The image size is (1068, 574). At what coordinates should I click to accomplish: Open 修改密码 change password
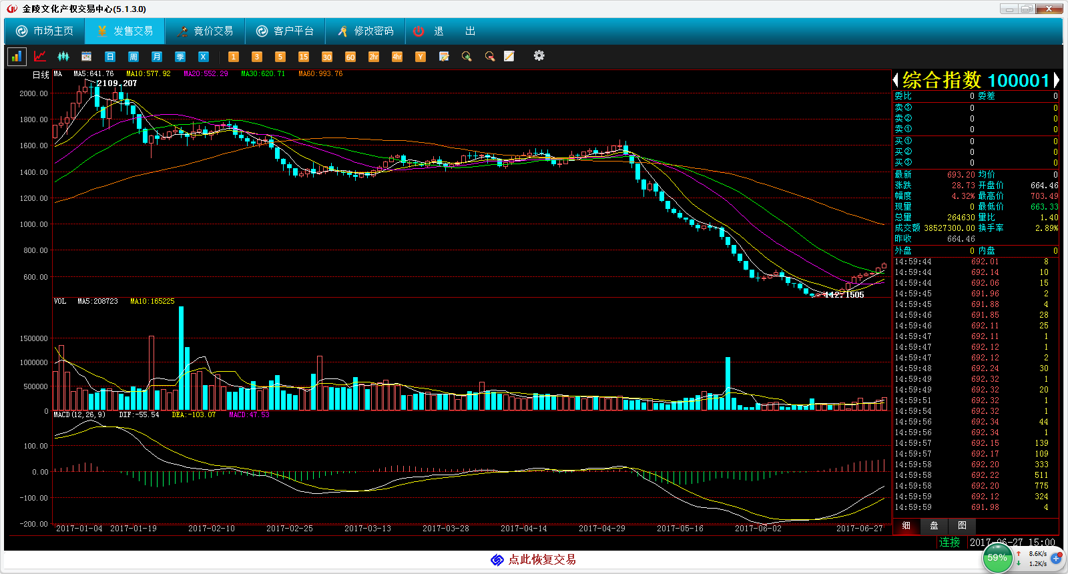[365, 31]
